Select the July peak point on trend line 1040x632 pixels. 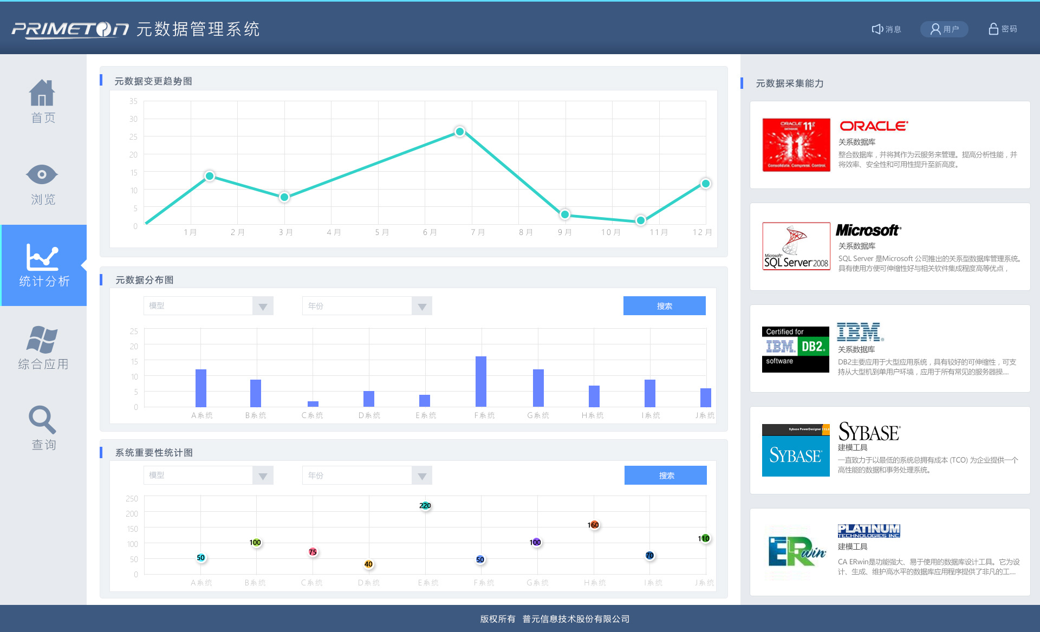pos(460,132)
